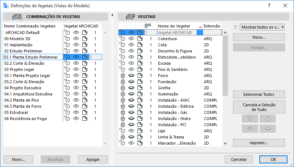Click lock icon of Laje layer
The image size is (294, 167).
pos(122,131)
